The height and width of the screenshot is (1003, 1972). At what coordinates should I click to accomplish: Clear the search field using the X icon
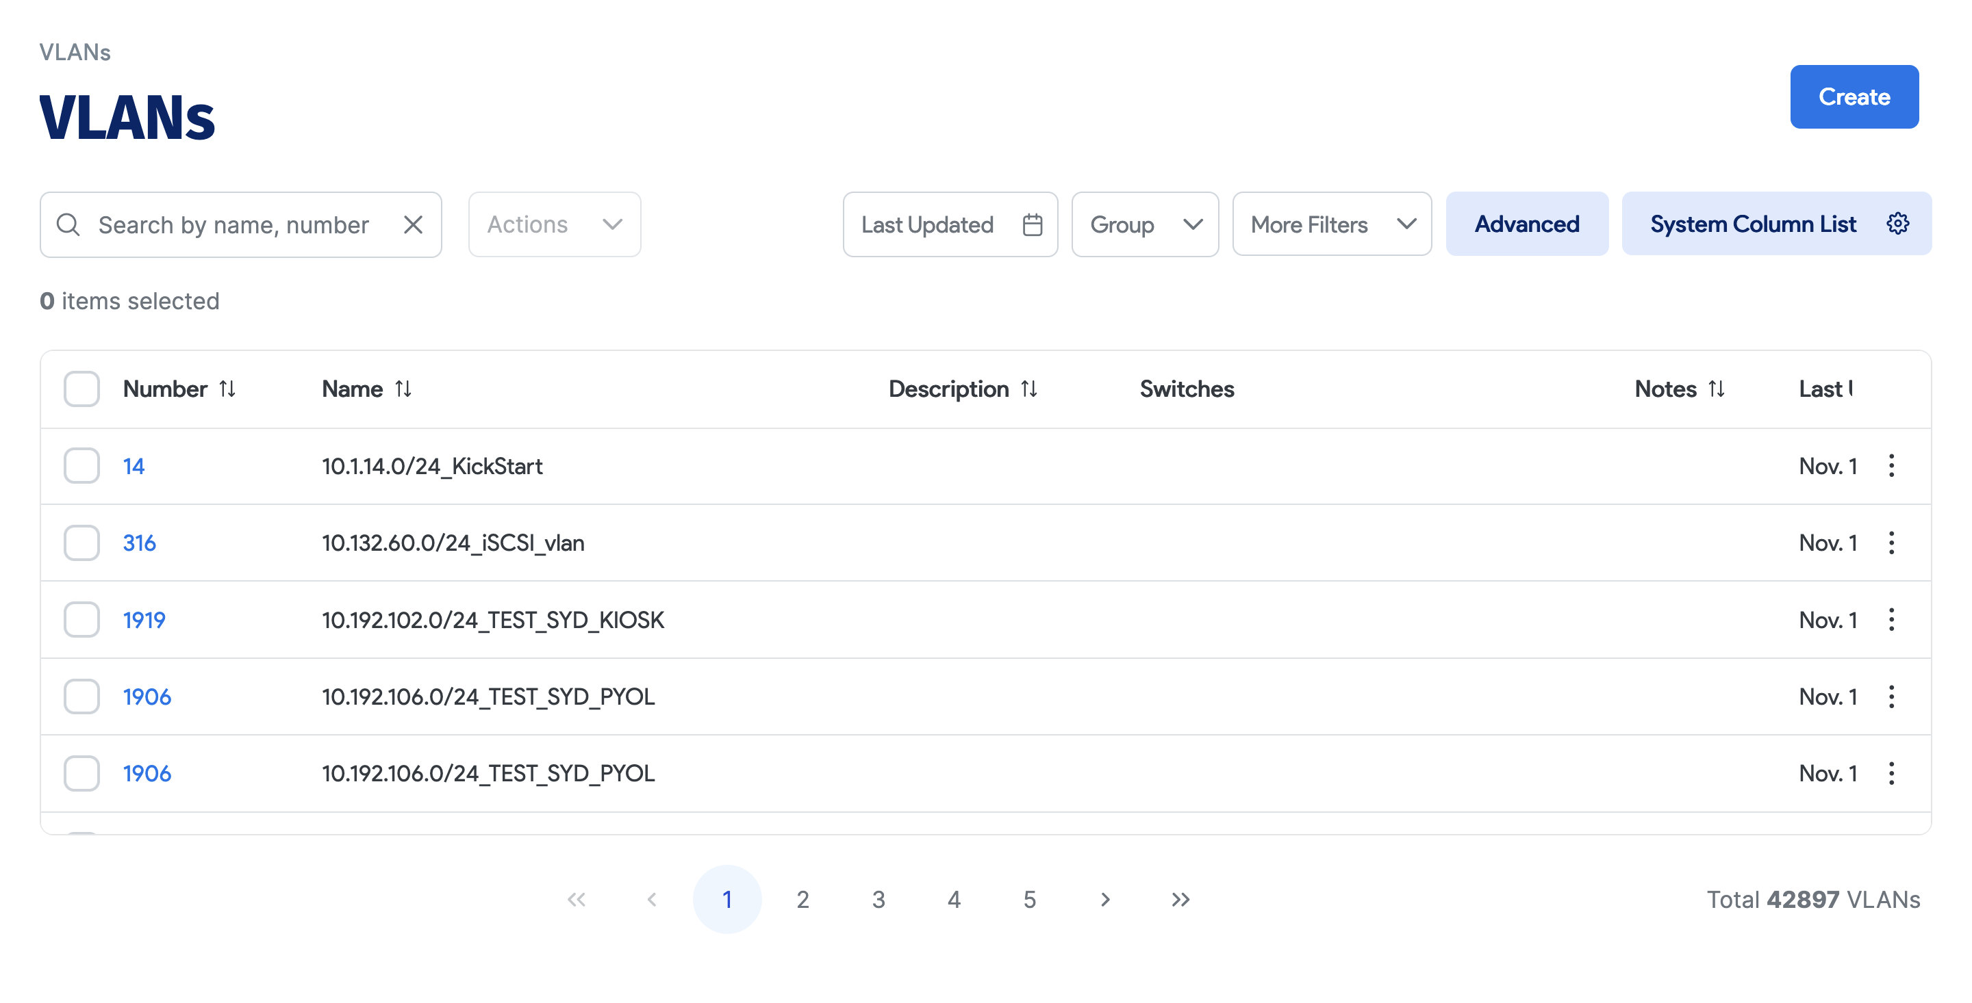pyautogui.click(x=413, y=224)
